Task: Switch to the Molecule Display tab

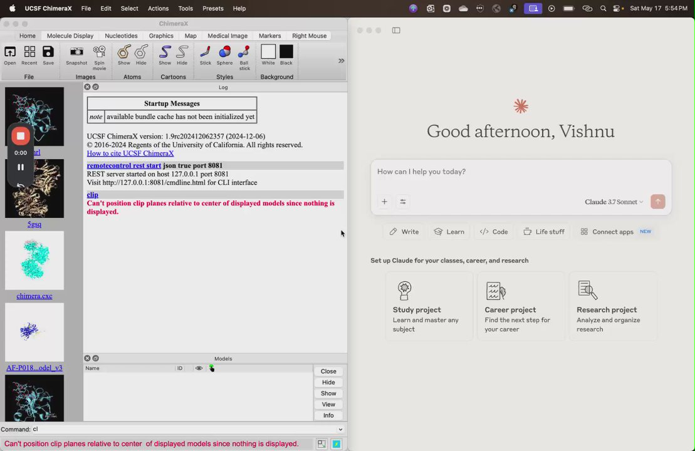Action: pyautogui.click(x=70, y=36)
